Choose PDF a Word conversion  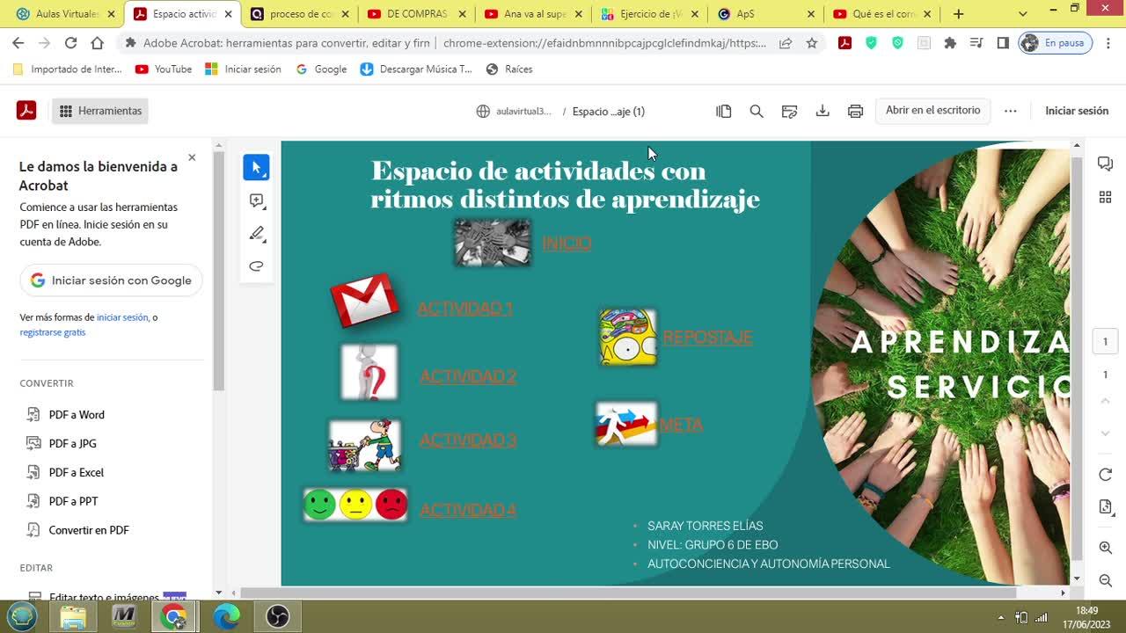coord(77,415)
